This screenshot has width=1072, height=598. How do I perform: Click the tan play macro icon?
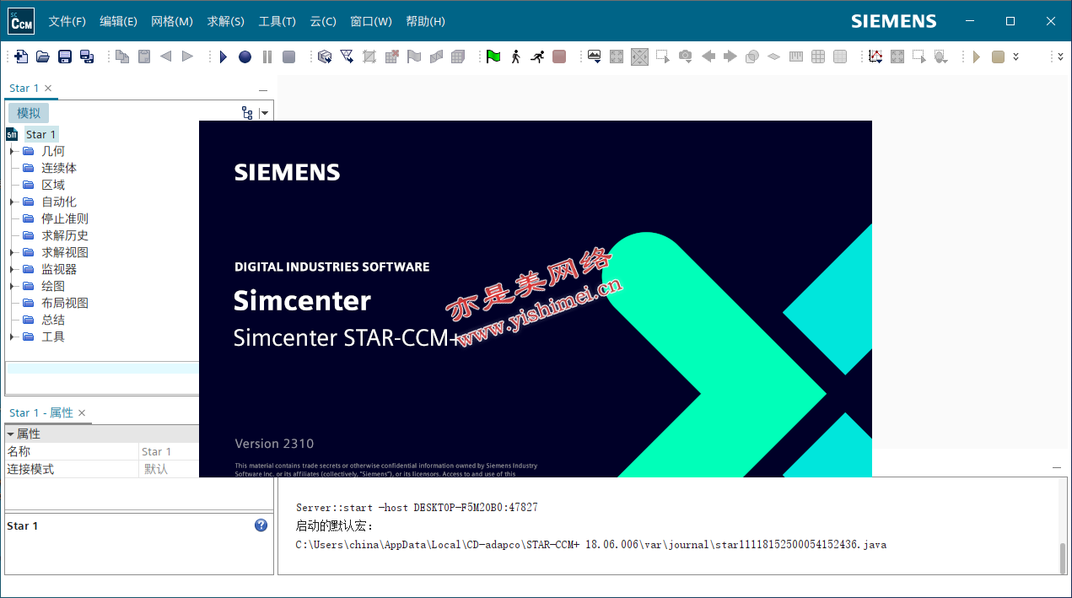[x=977, y=57]
